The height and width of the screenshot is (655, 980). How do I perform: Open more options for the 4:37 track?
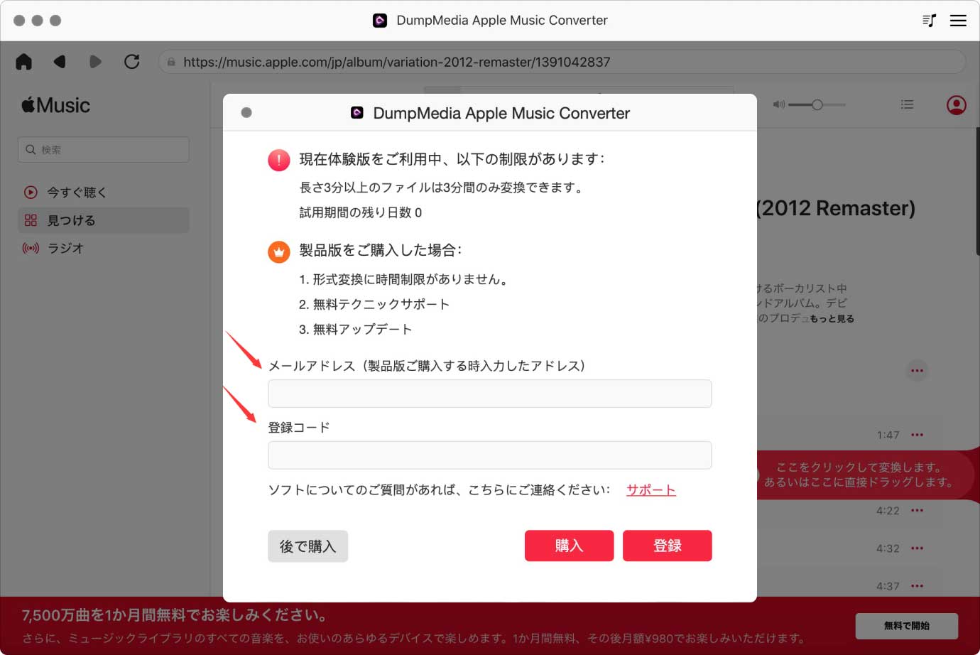click(x=918, y=586)
